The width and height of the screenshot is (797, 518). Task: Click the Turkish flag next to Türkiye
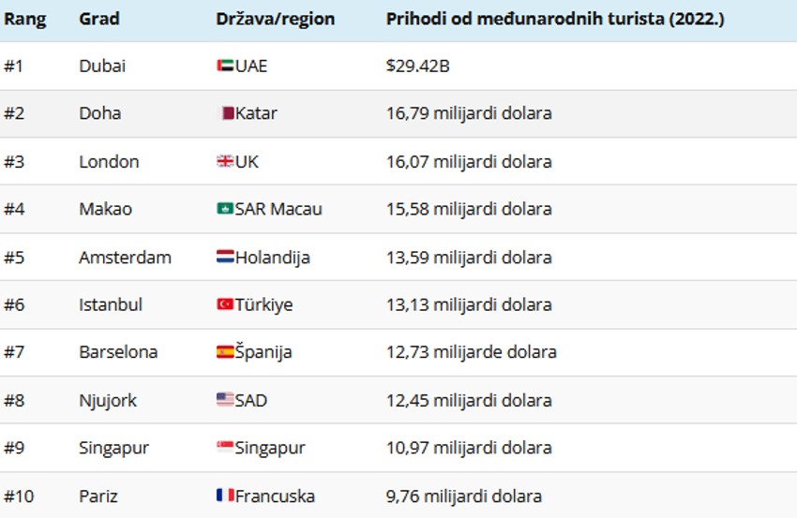(225, 305)
